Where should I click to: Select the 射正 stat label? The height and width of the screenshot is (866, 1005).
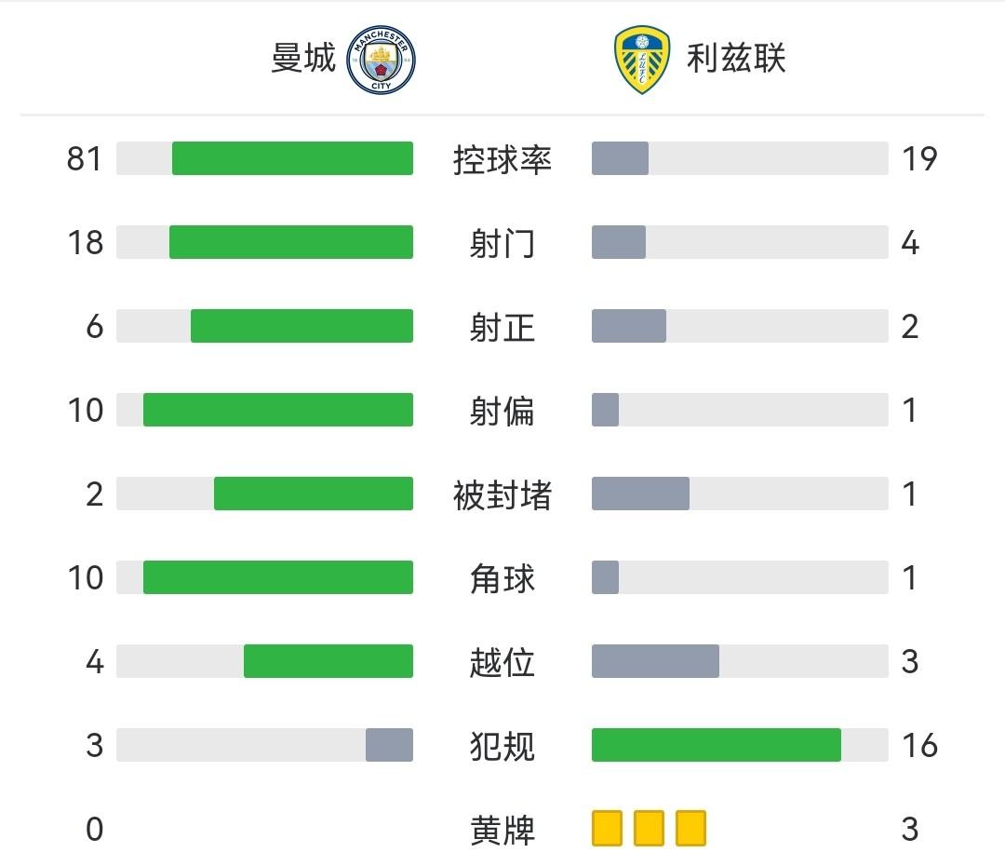coord(502,327)
